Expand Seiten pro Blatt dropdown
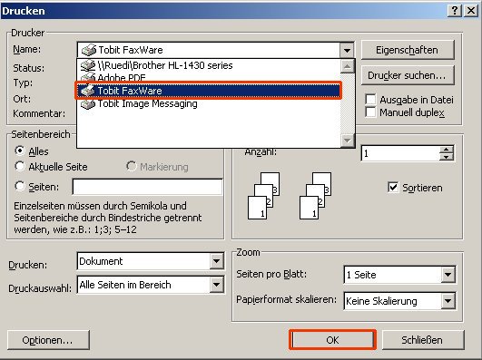 click(x=448, y=274)
